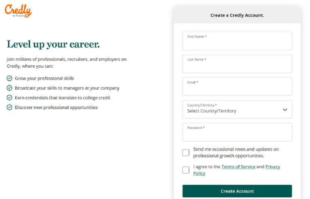
Task: Focus the Last Name field
Action: (237, 64)
